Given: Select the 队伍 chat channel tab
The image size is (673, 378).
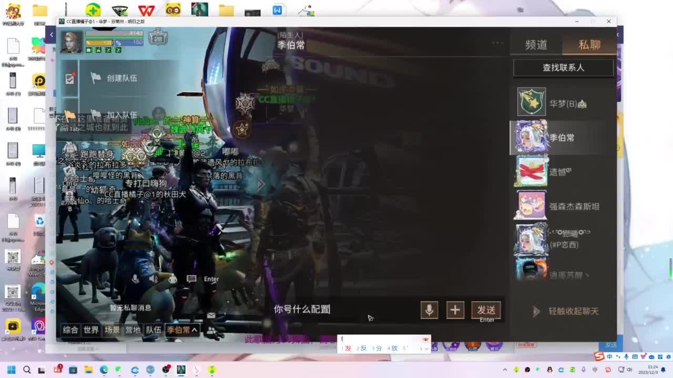Looking at the screenshot, I should (154, 330).
